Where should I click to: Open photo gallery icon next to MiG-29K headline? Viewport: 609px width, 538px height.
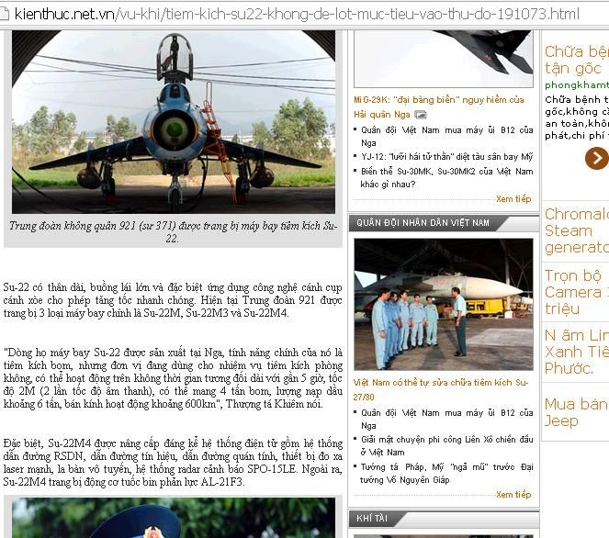(421, 115)
